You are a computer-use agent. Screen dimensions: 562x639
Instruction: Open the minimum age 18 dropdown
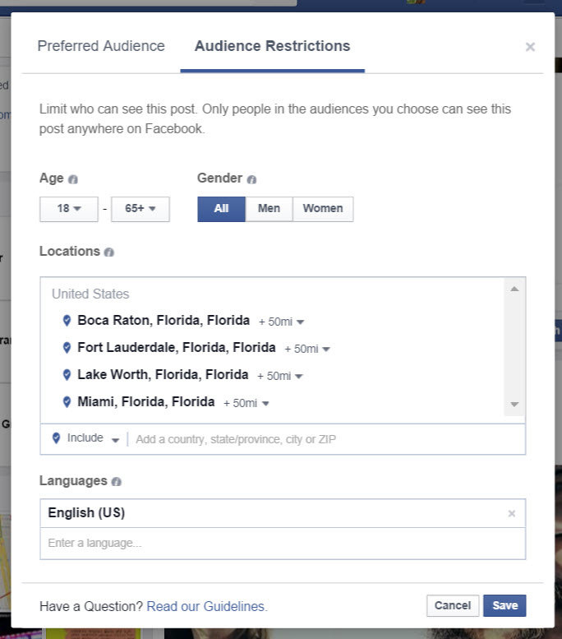69,209
